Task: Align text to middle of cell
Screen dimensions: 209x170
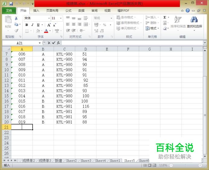Action: point(74,18)
